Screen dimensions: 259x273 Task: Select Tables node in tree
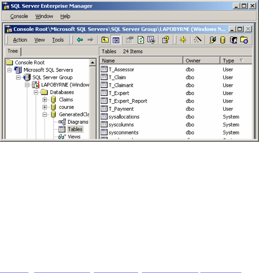tap(75, 129)
